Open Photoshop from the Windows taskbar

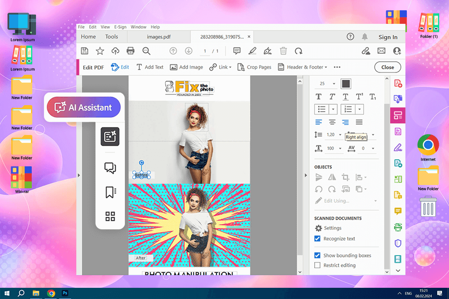pos(65,293)
